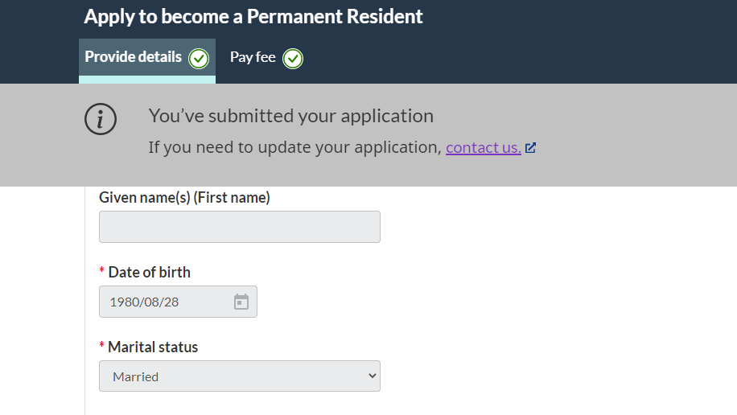The width and height of the screenshot is (737, 415).
Task: Switch to the Pay fee tab
Action: pyautogui.click(x=253, y=58)
